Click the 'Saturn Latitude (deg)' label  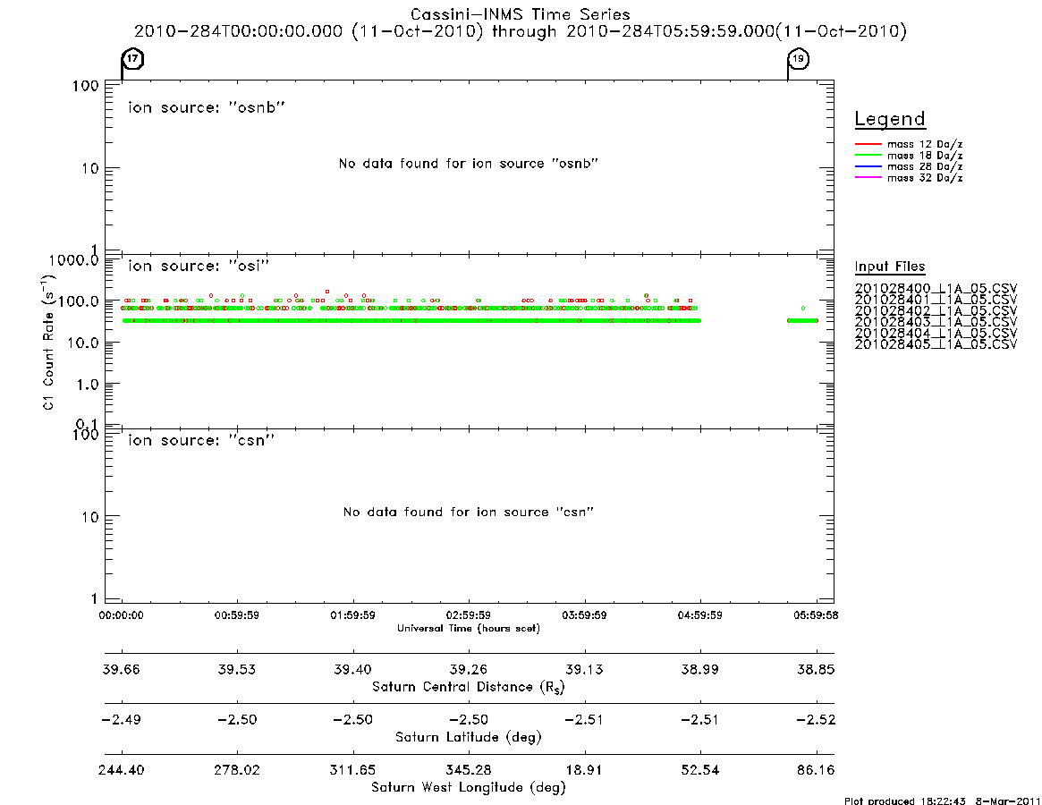tap(469, 737)
